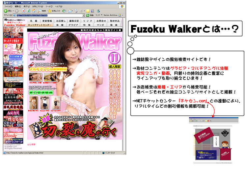
Task: Click the Fuzoku Walker site logo
Action: pyautogui.click(x=15, y=22)
